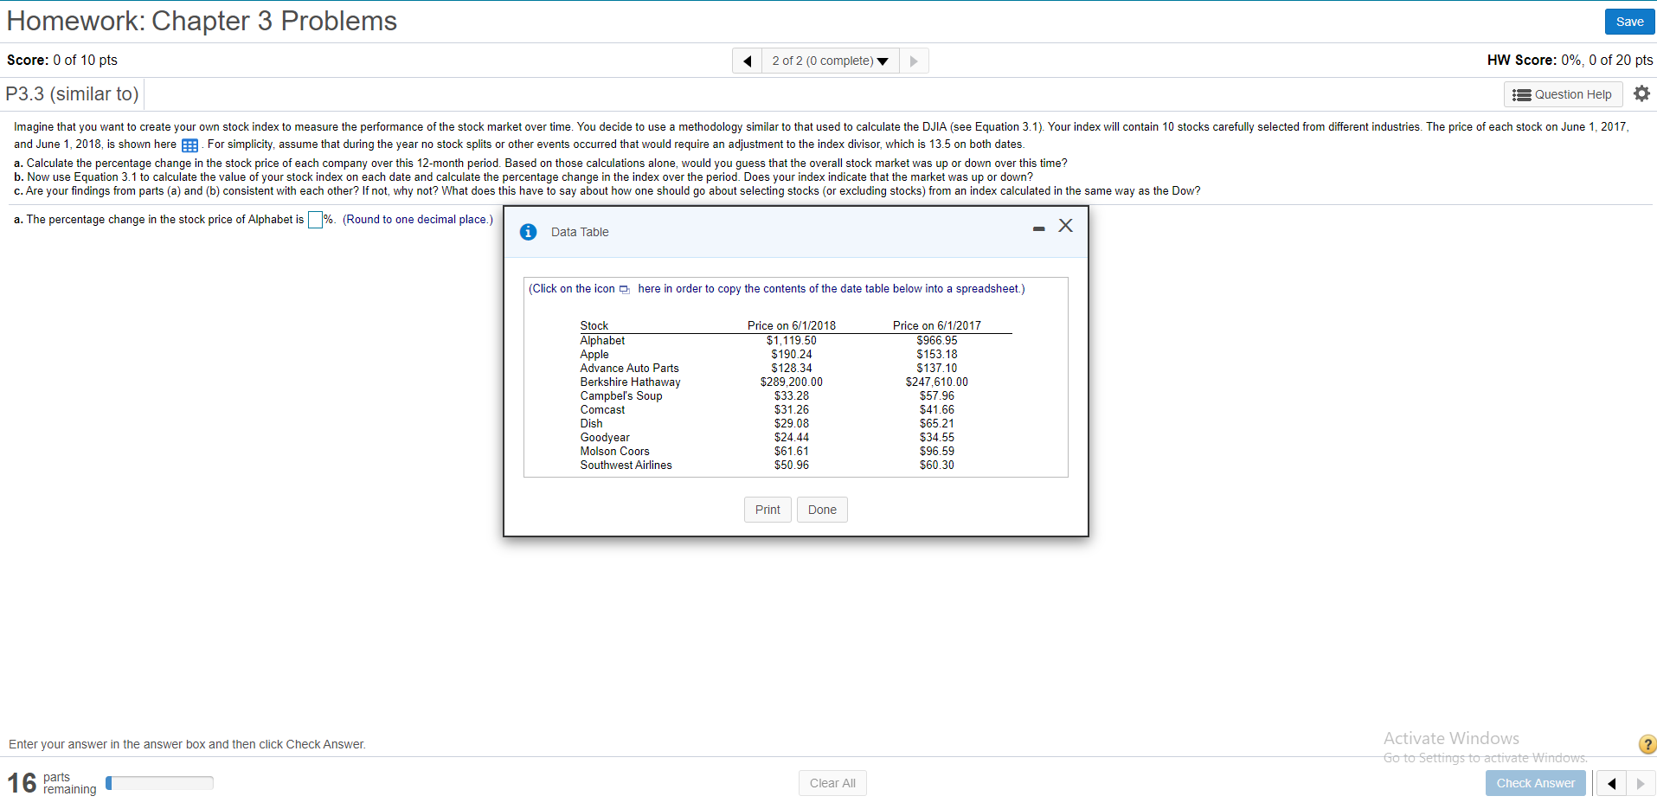Click Comcast stock name

tap(602, 410)
